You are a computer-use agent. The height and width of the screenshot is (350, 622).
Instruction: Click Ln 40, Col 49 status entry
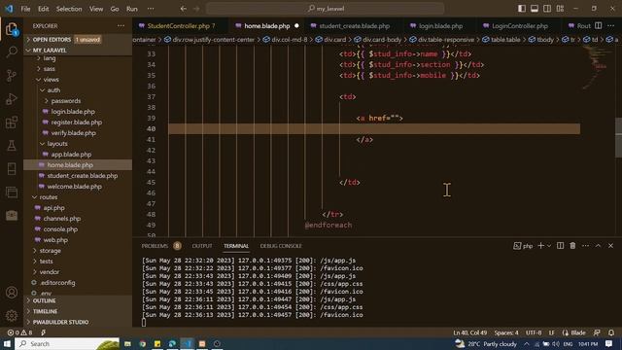[469, 332]
